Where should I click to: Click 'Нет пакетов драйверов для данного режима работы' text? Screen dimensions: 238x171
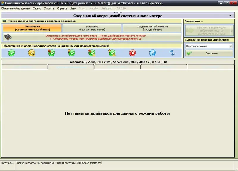coord(117,113)
